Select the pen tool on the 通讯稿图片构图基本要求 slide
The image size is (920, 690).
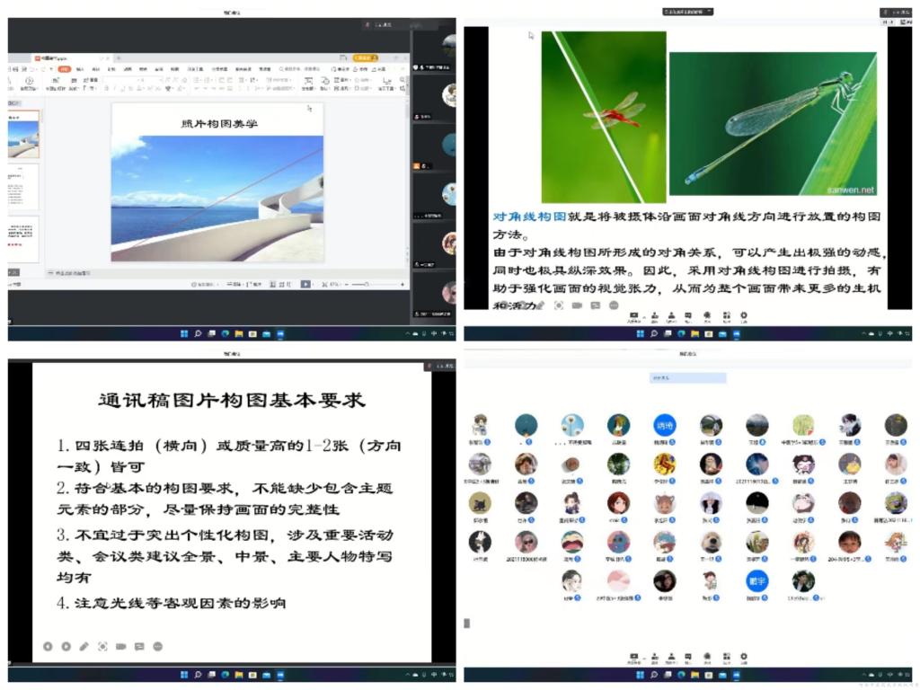[84, 646]
